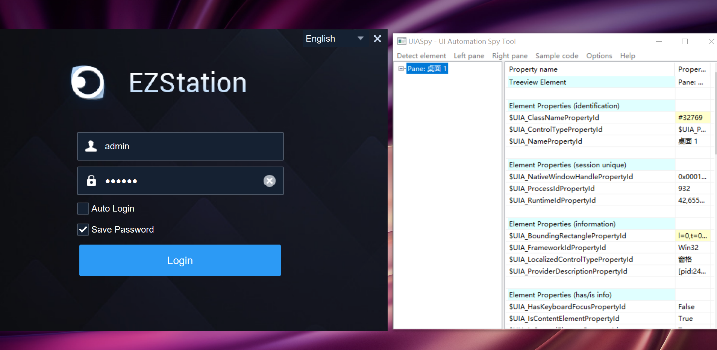Click Element Properties (session unique) header row

[x=609, y=165]
